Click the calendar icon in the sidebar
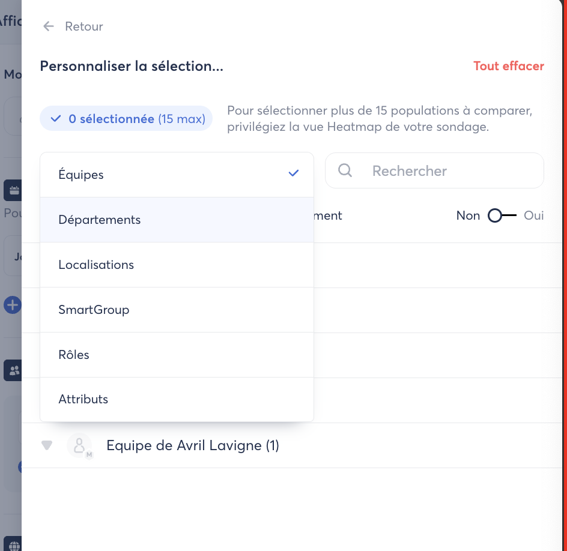The width and height of the screenshot is (567, 551). 13,190
